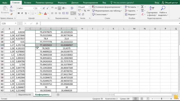
Task: Switch to the Рецензирование tab
Action: pos(91,3)
